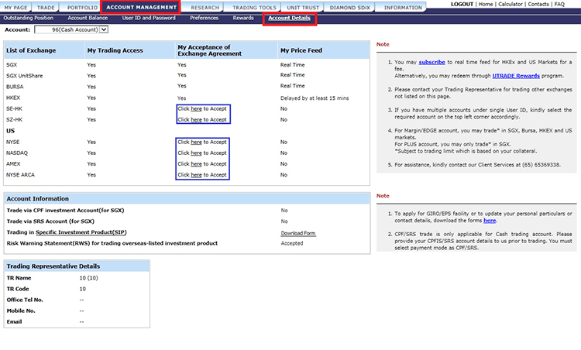Click 'here' to accept NASDAQ agreement
The width and height of the screenshot is (581, 350).
(x=197, y=153)
